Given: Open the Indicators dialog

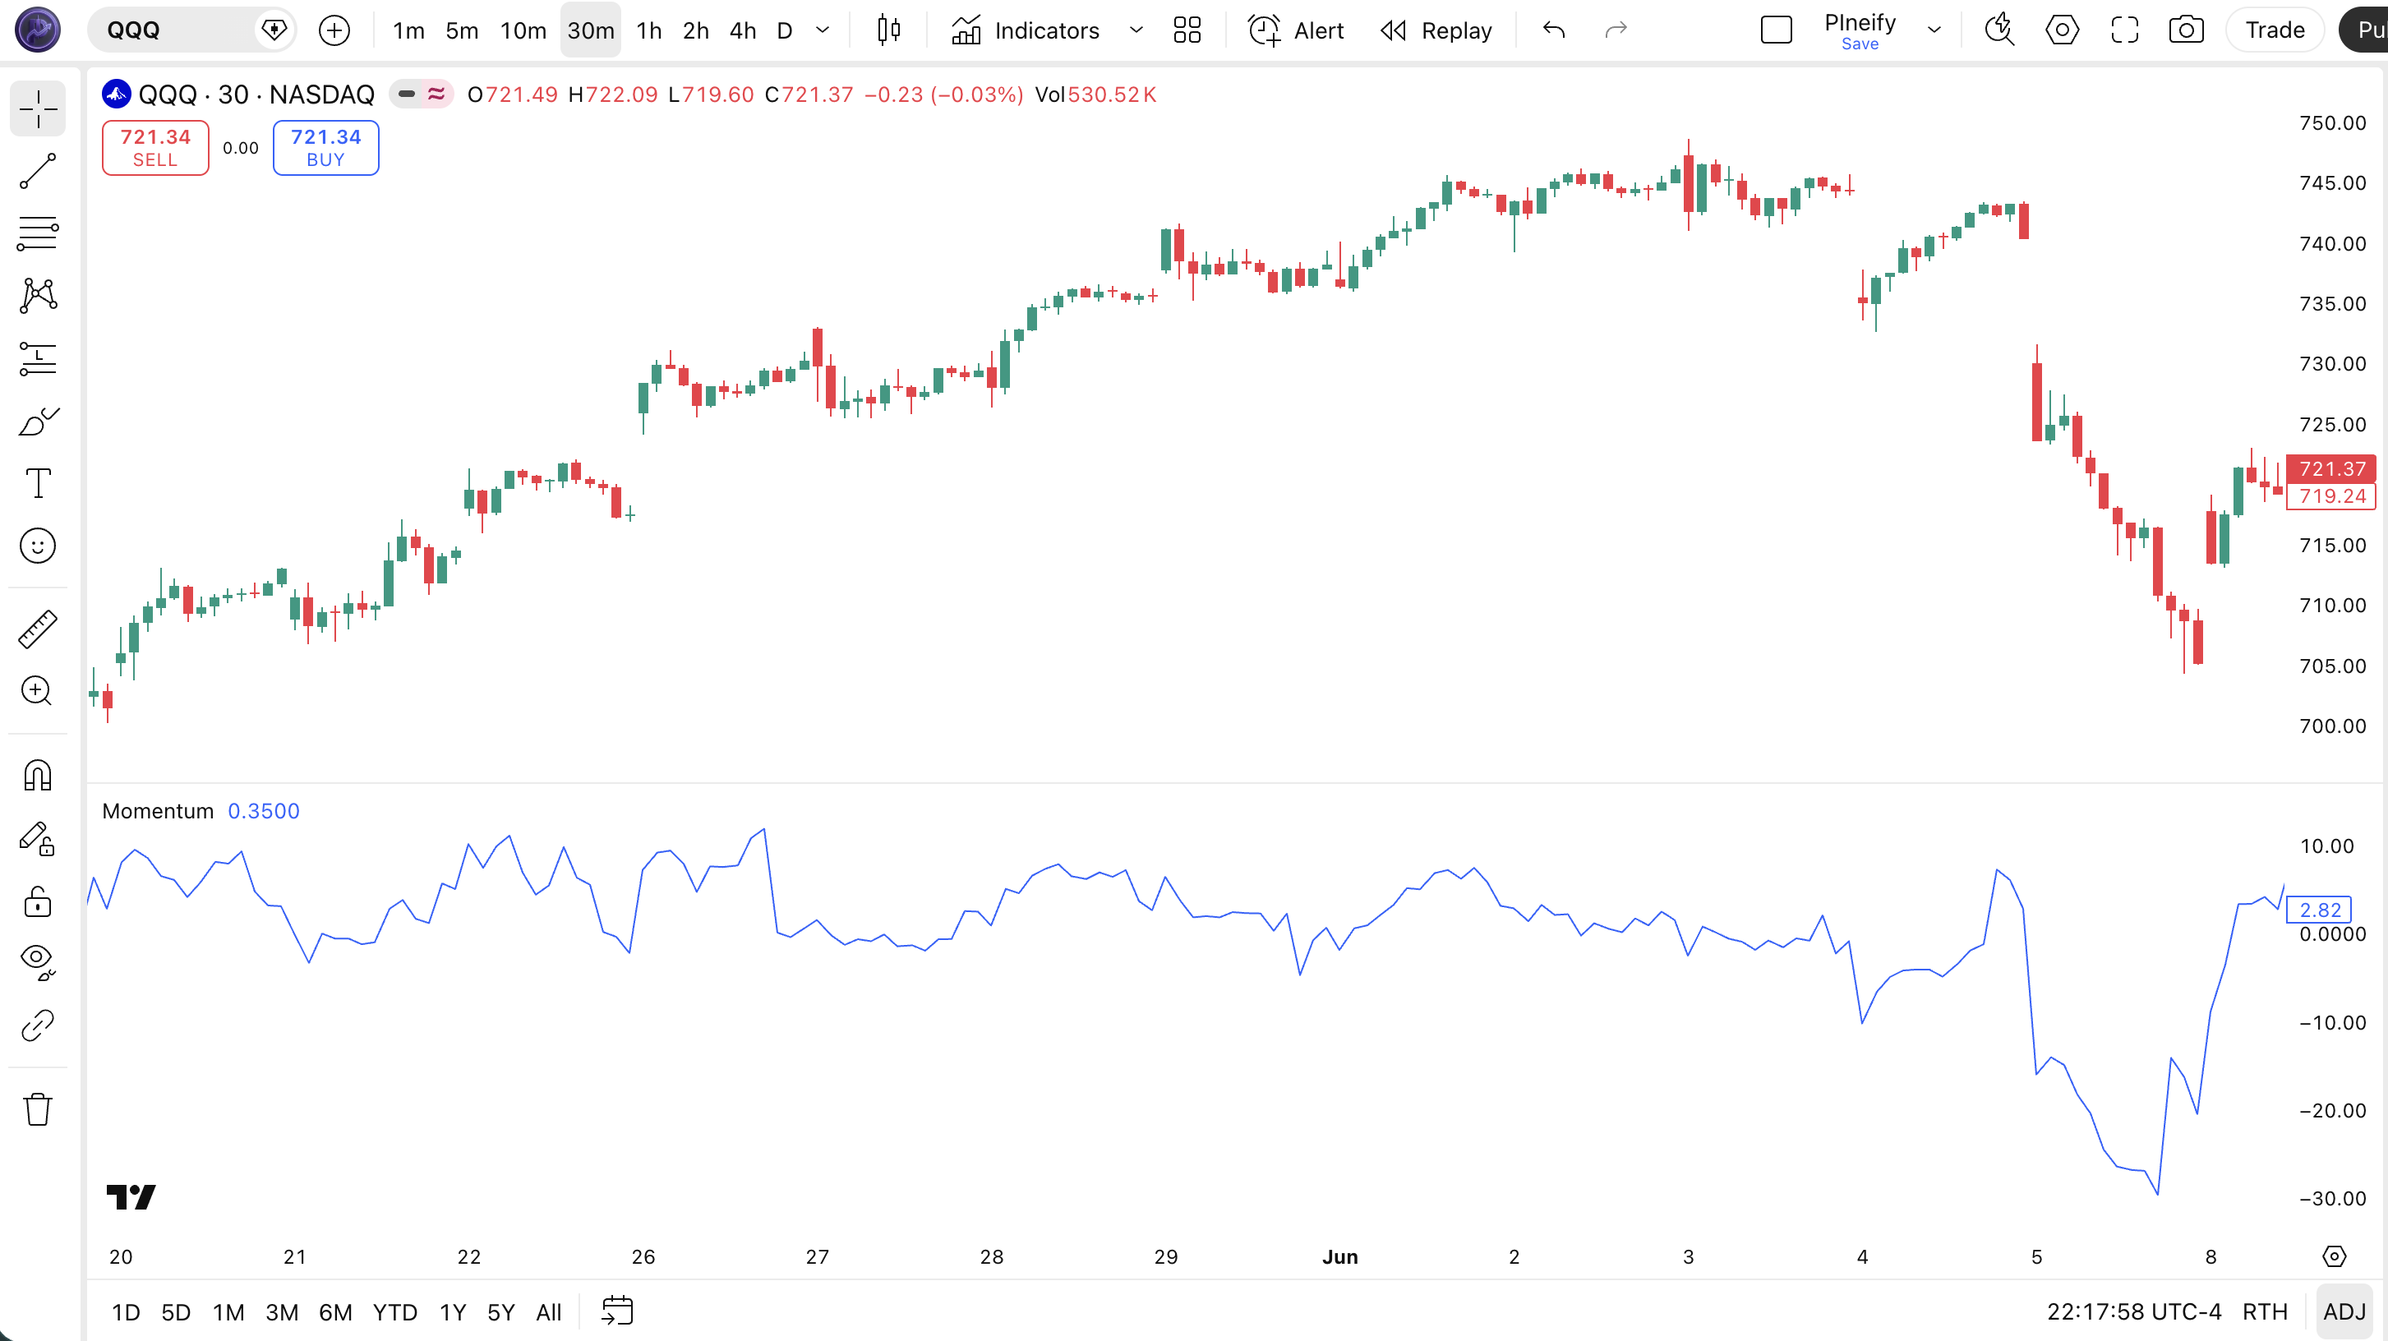Looking at the screenshot, I should pyautogui.click(x=1026, y=30).
